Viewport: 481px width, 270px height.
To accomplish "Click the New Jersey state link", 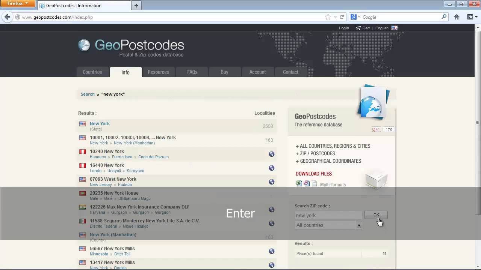I will (101, 184).
